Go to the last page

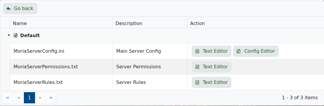pyautogui.click(x=51, y=98)
